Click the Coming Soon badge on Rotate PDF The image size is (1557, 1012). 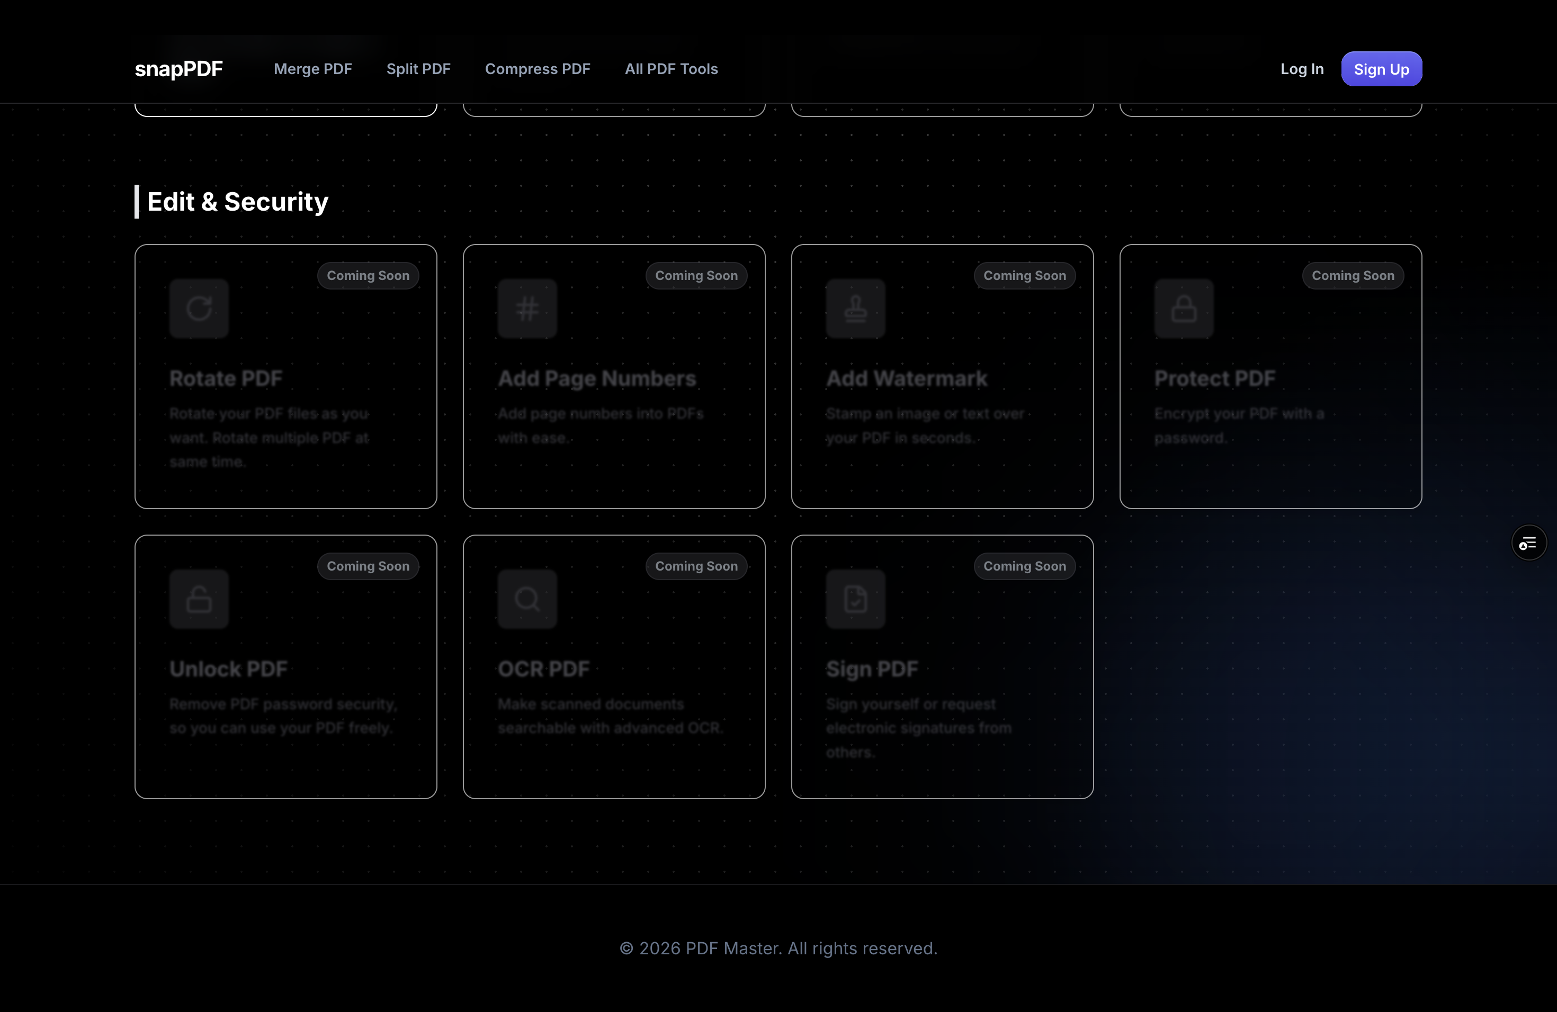pyautogui.click(x=368, y=275)
